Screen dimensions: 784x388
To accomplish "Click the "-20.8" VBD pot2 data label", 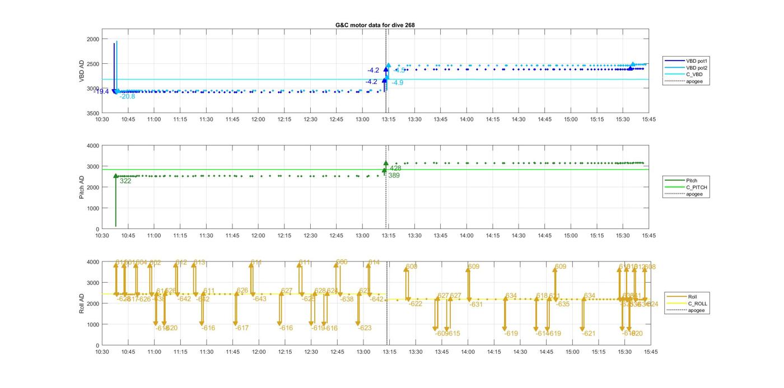I will (x=127, y=96).
